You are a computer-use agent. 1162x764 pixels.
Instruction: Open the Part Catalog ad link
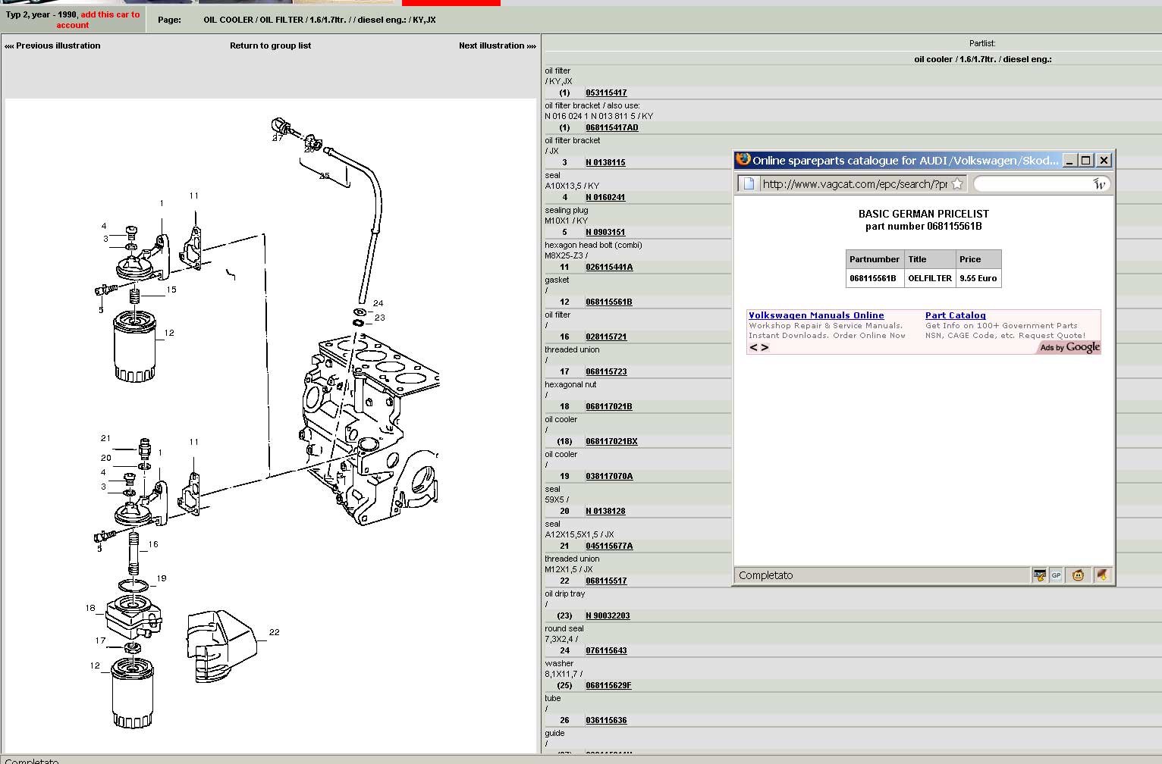pos(956,315)
